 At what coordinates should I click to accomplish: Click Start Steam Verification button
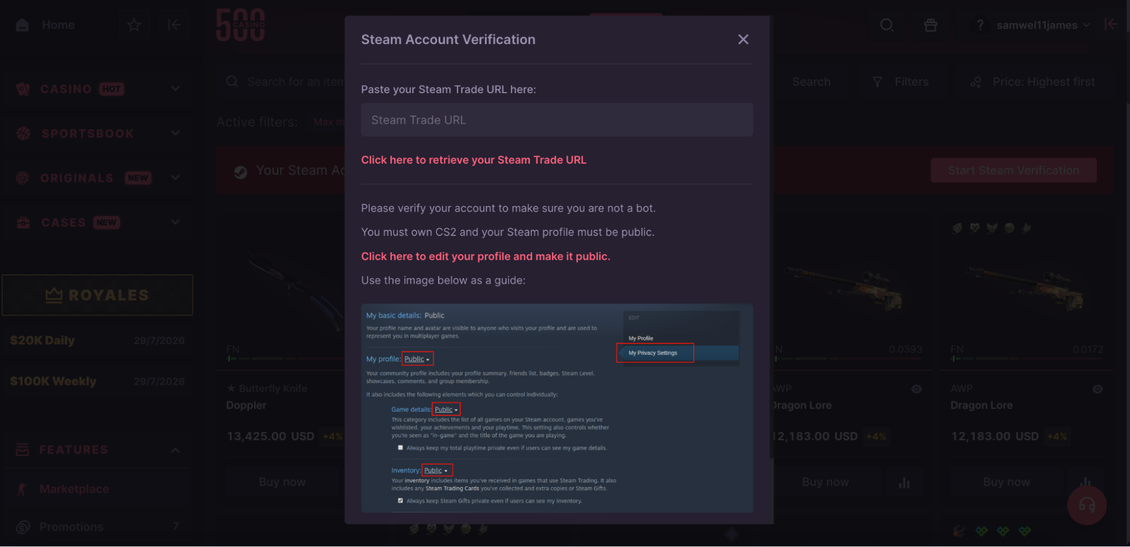(x=1014, y=170)
